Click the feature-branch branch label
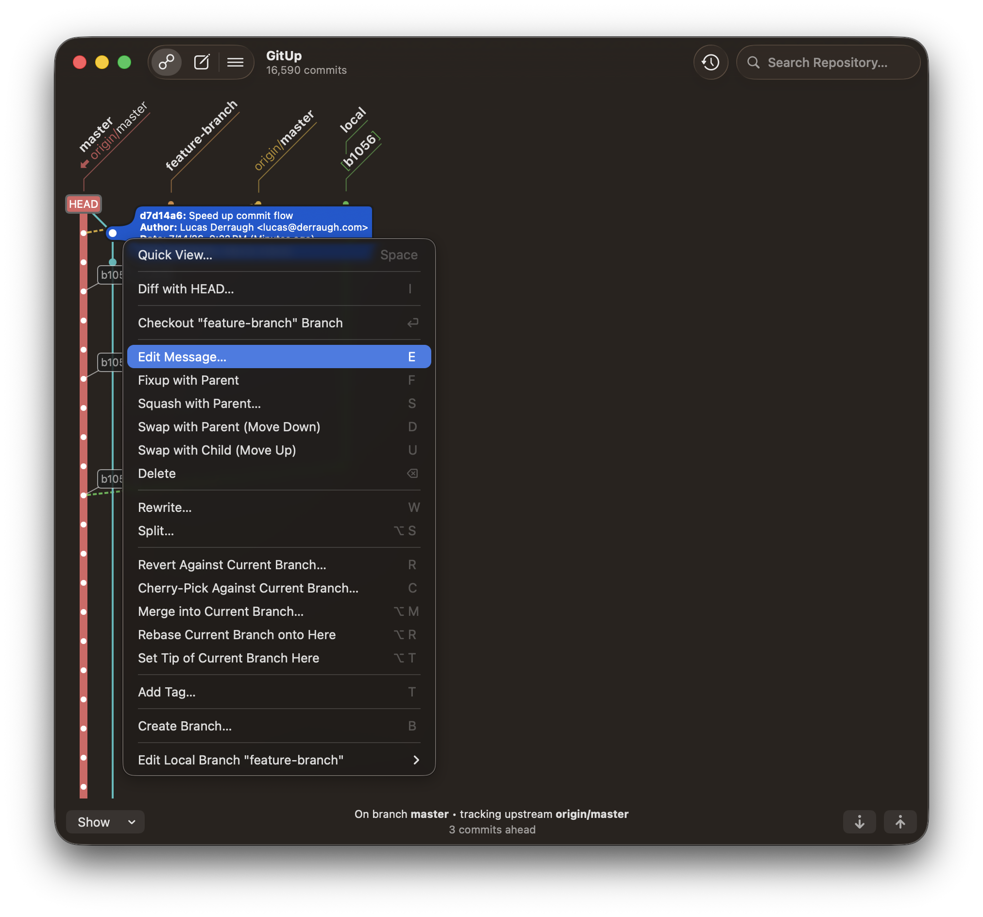Screen dimensions: 983x917 click(202, 135)
